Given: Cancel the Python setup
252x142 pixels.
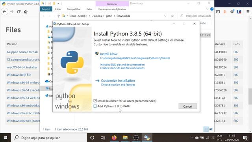Looking at the screenshot, I should click(x=188, y=106).
